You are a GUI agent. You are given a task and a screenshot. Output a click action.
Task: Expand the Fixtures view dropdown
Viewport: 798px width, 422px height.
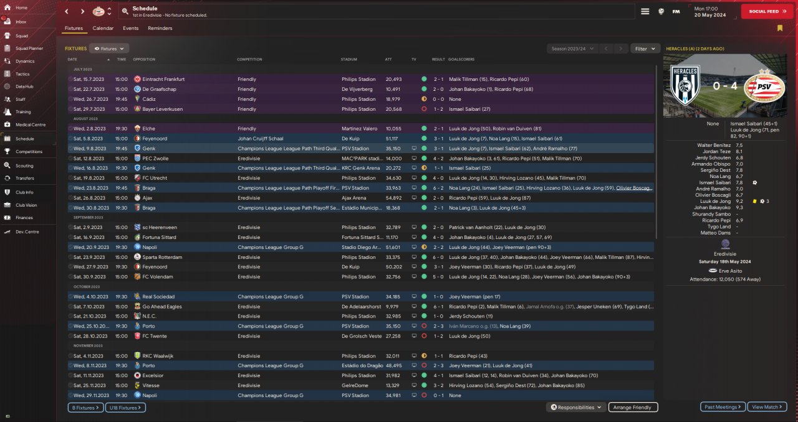point(109,49)
